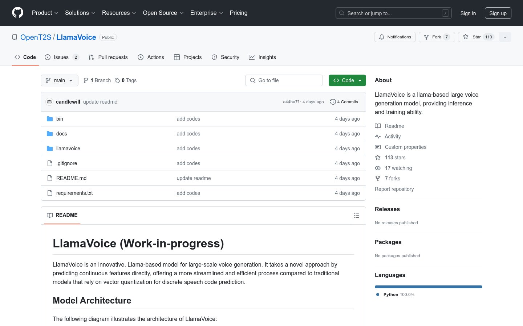
Task: Click Report repository link
Action: pyautogui.click(x=394, y=189)
